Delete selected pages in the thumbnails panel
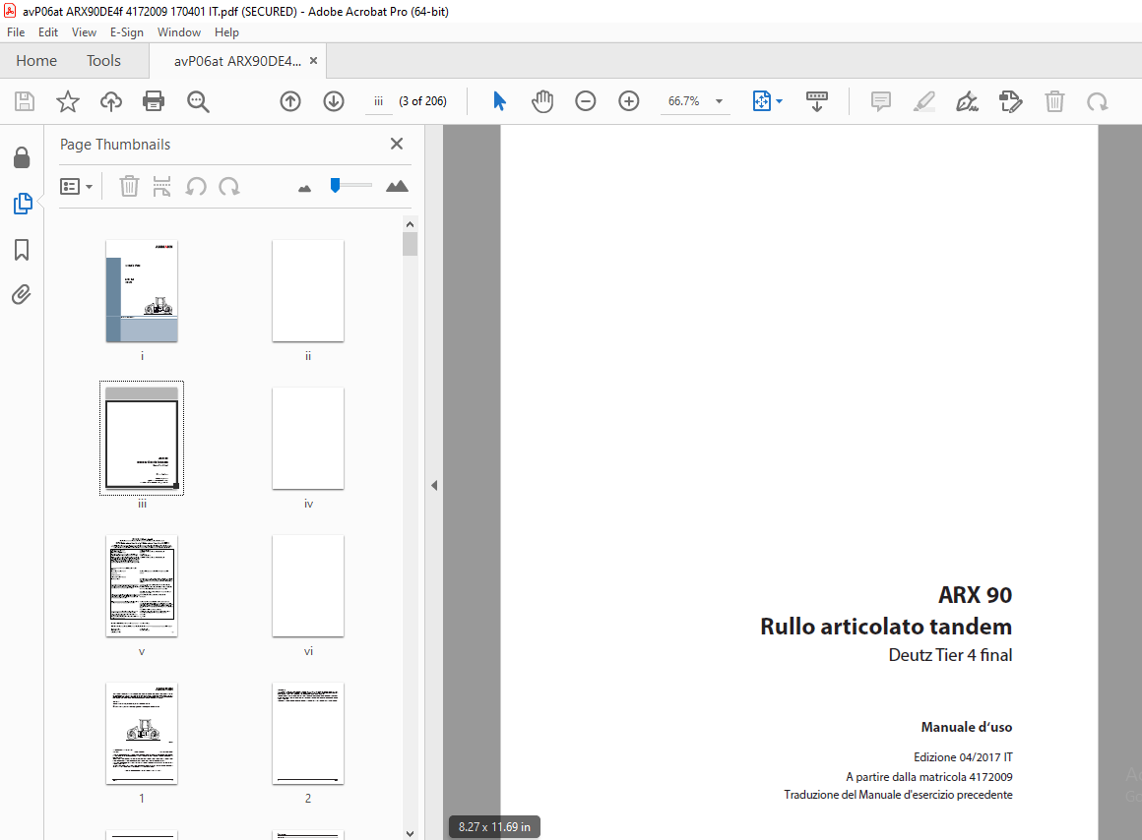 (129, 186)
